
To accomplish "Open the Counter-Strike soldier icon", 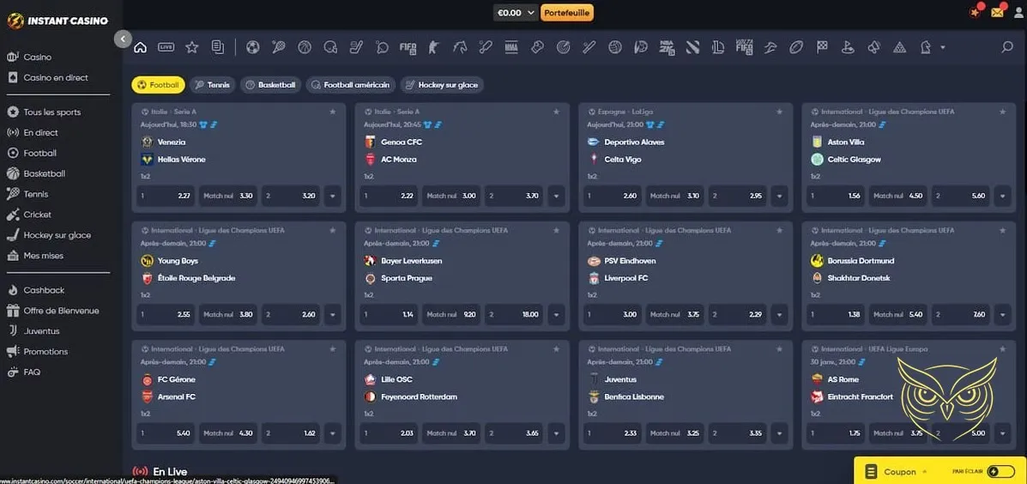I will tap(433, 47).
